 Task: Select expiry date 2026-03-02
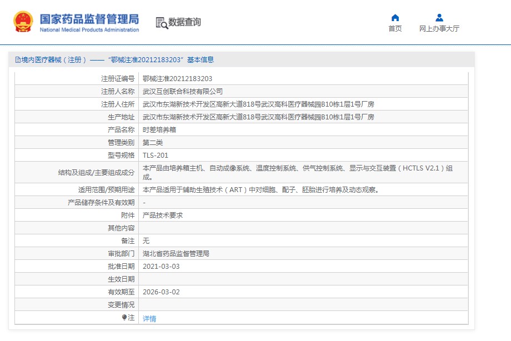coord(161,292)
